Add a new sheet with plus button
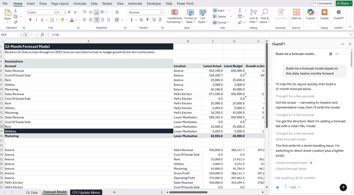The height and width of the screenshot is (195, 354). pos(114,192)
